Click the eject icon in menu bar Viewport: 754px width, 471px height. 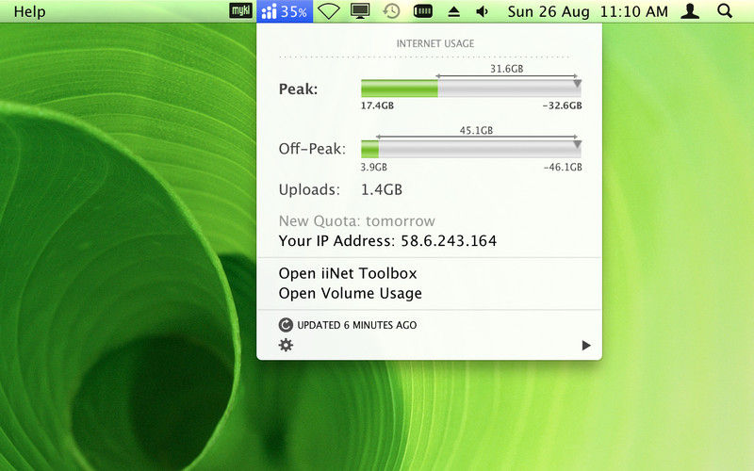click(x=453, y=11)
